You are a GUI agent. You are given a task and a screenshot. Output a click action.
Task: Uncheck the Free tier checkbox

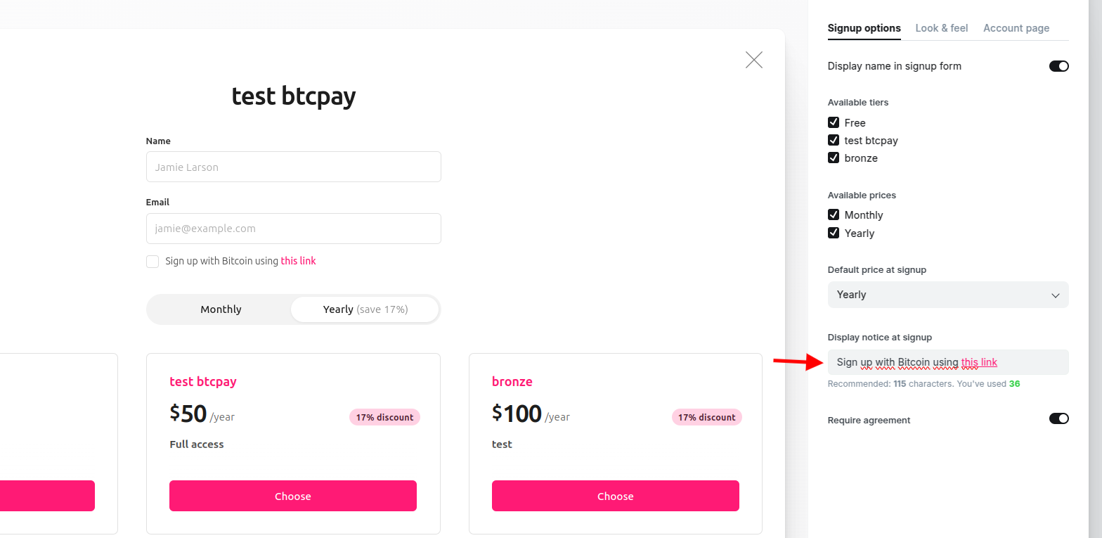[x=833, y=122]
